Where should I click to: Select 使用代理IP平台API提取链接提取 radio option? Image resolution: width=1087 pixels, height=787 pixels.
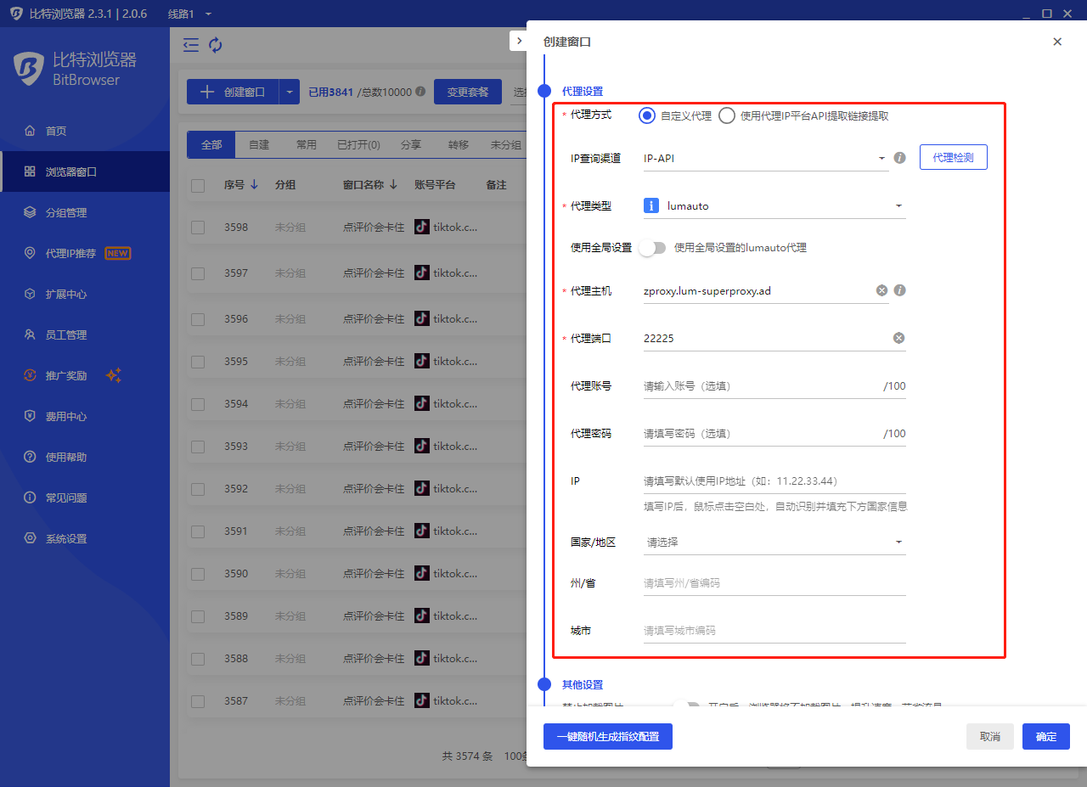click(x=727, y=115)
